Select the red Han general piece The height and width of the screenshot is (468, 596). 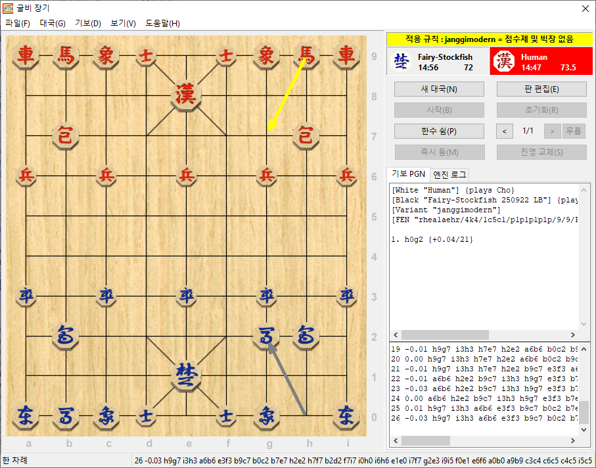pos(186,95)
